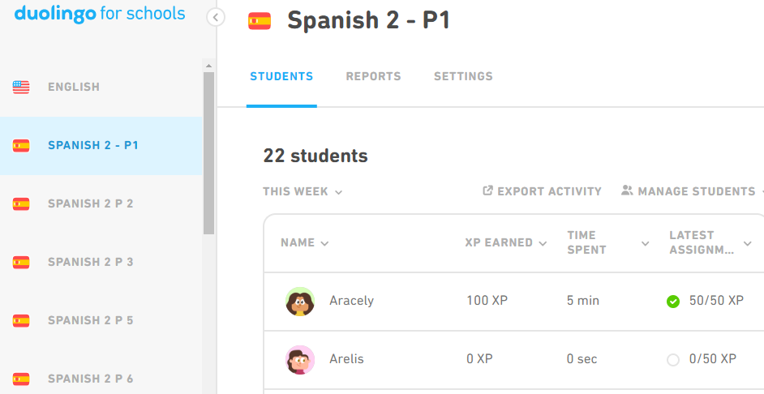Image resolution: width=764 pixels, height=394 pixels.
Task: Collapse the sidebar with the arrow button
Action: coord(216,18)
